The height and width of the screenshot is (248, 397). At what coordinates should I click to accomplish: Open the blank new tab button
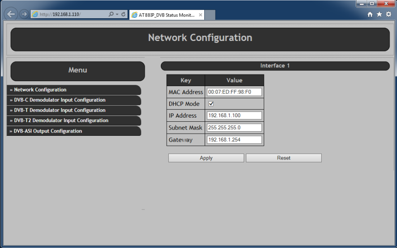pos(210,15)
